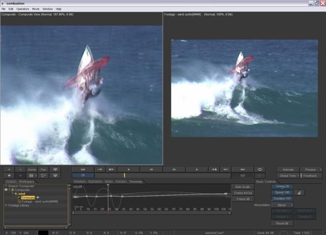Open the Operators menu
326x235 pixels.
point(22,9)
